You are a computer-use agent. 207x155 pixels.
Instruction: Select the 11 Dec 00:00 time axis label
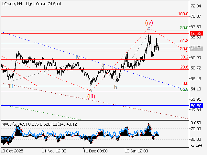[x=95, y=151]
